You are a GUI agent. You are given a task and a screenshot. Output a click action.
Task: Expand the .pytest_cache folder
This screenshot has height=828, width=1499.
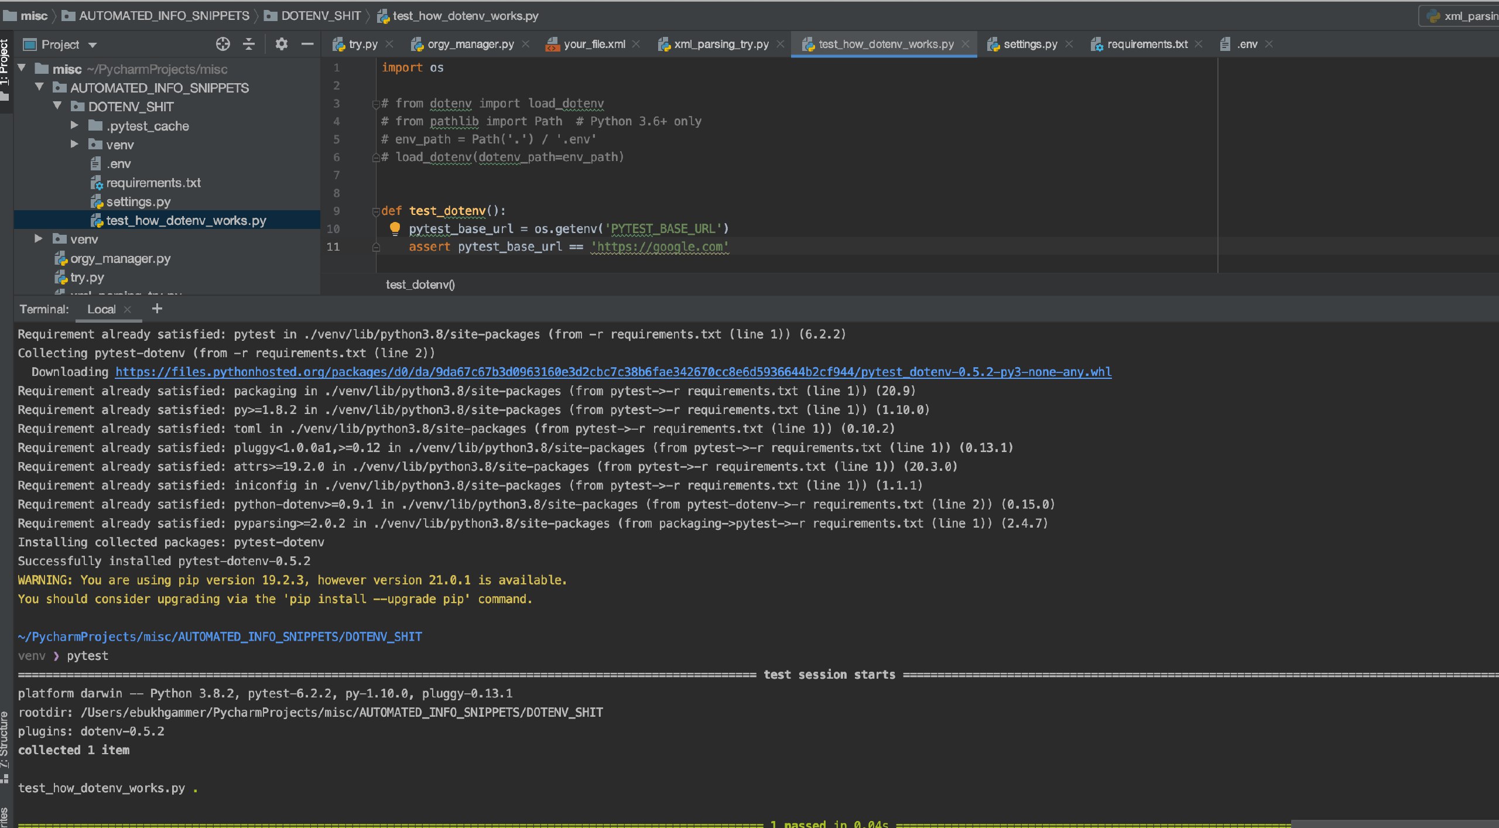pyautogui.click(x=74, y=125)
